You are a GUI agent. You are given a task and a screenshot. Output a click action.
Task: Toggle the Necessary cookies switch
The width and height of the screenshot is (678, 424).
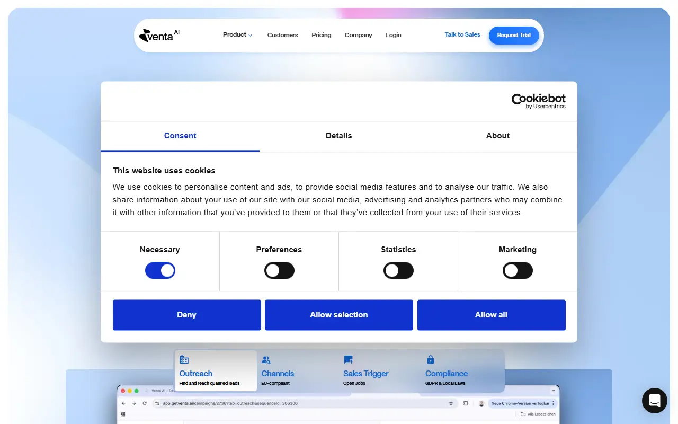160,271
